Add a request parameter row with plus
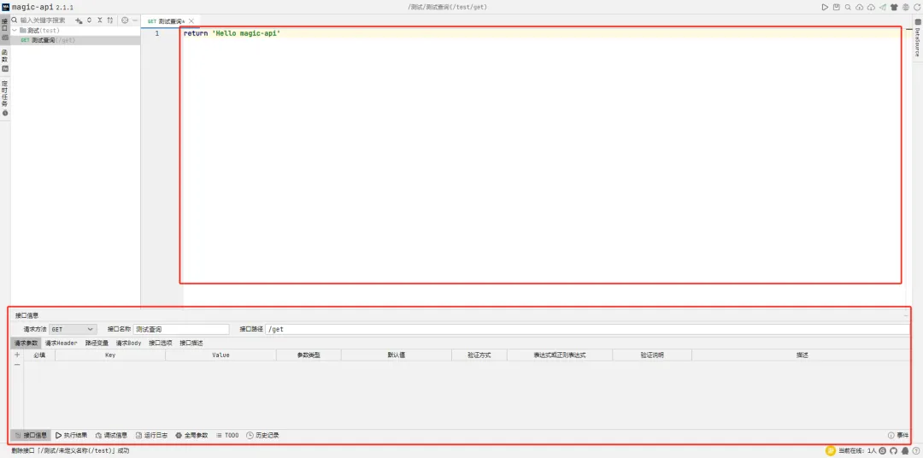Viewport: 923px width, 458px height. 17,355
